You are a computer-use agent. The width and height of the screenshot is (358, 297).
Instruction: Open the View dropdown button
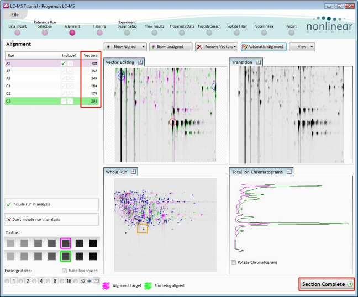tap(302, 47)
